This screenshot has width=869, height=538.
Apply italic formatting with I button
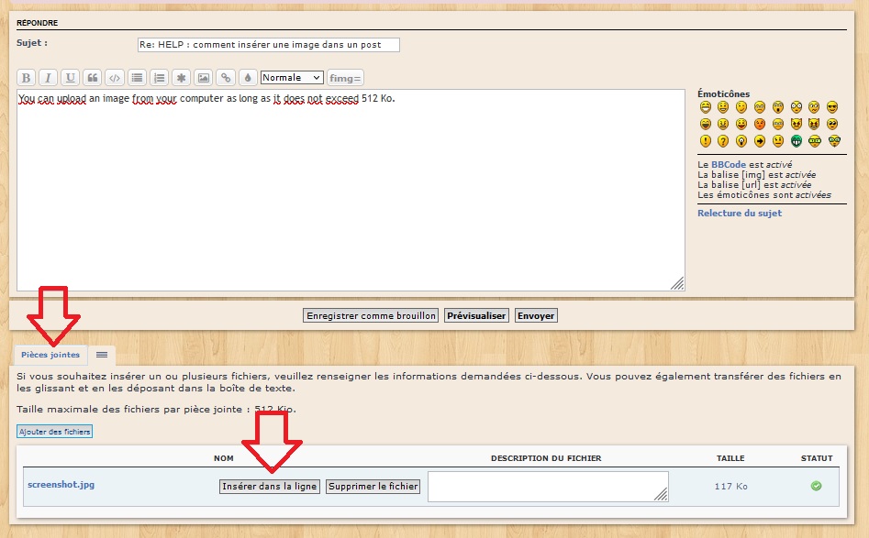coord(49,78)
